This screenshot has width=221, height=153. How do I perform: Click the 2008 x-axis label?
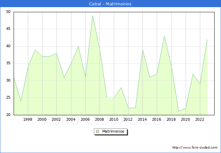click(100, 119)
